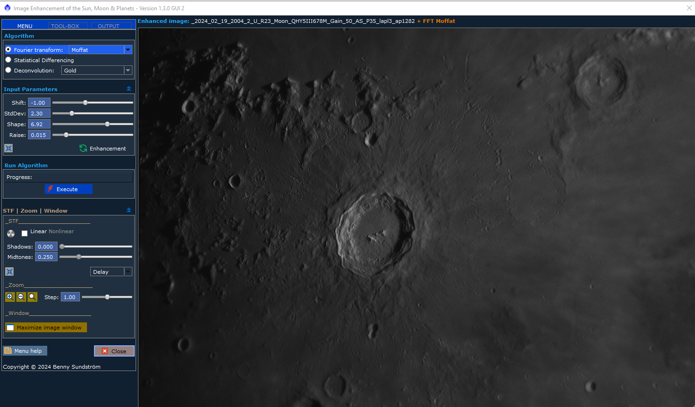Close the window with the title bar X

(x=689, y=8)
